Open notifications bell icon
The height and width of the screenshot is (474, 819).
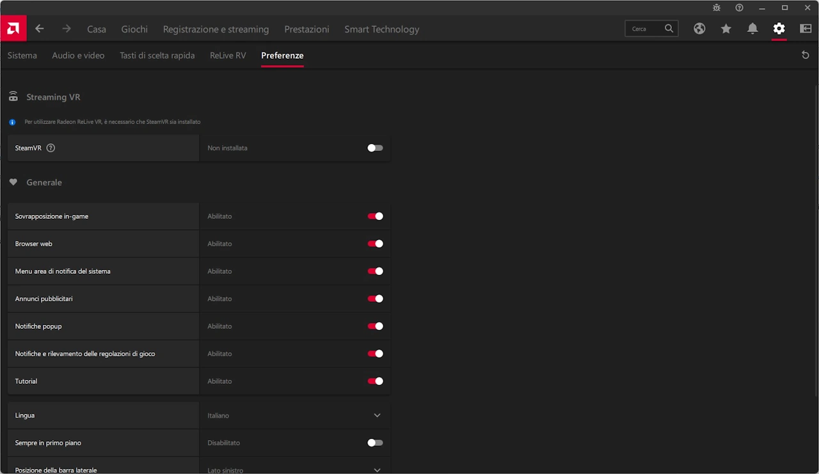752,29
